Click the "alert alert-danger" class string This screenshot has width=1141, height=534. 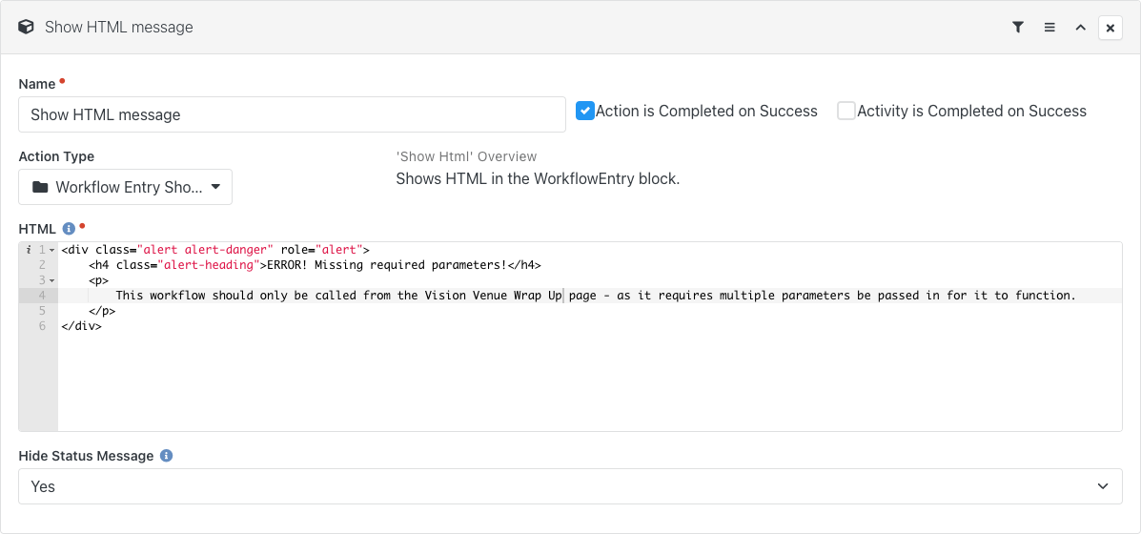pos(205,250)
